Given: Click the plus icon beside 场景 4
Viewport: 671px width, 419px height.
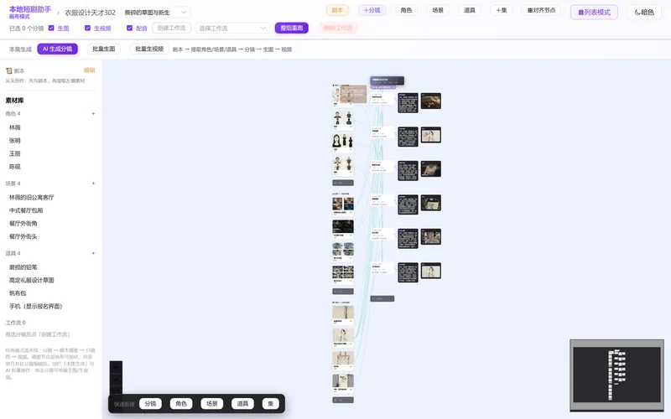Looking at the screenshot, I should (93, 184).
